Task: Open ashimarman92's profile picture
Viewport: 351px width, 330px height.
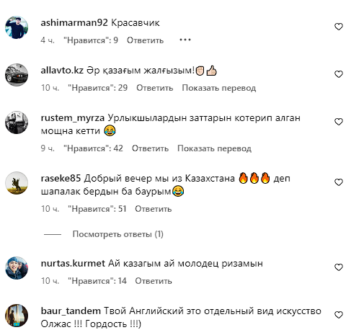Action: point(17,27)
